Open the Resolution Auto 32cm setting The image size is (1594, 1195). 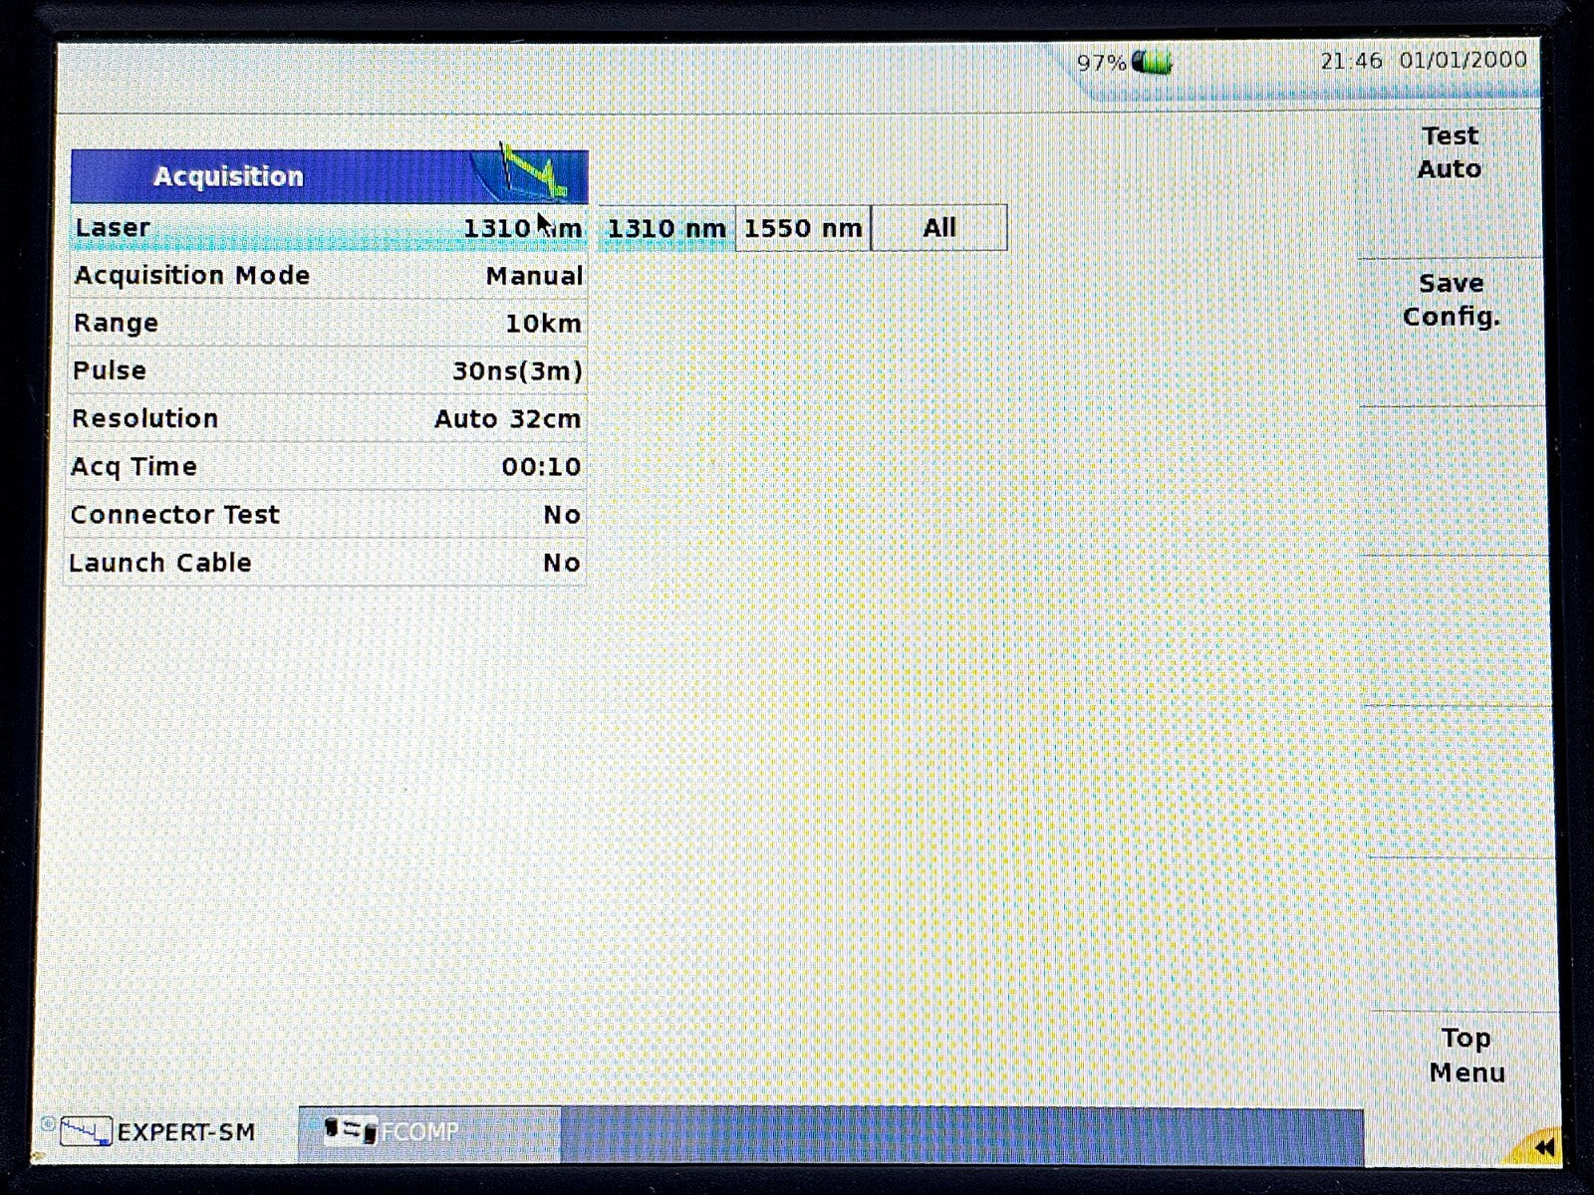[x=328, y=419]
